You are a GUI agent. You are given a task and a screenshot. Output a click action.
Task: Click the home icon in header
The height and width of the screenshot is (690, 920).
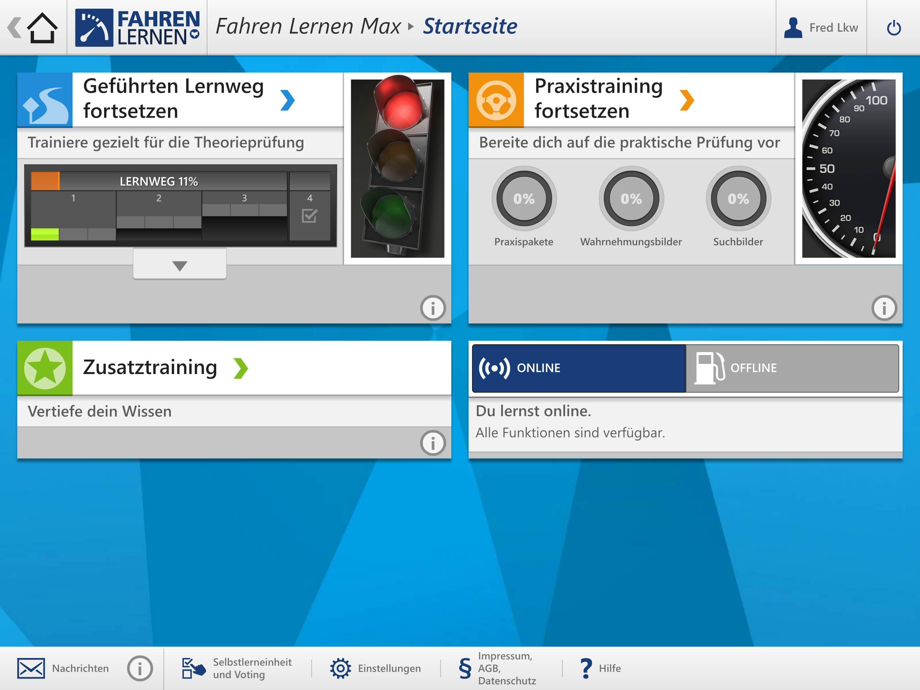point(42,28)
